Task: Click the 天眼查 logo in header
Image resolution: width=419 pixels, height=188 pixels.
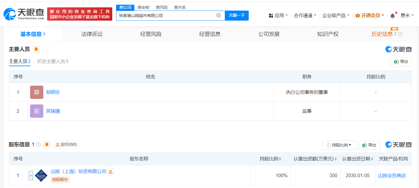Action: click(24, 14)
